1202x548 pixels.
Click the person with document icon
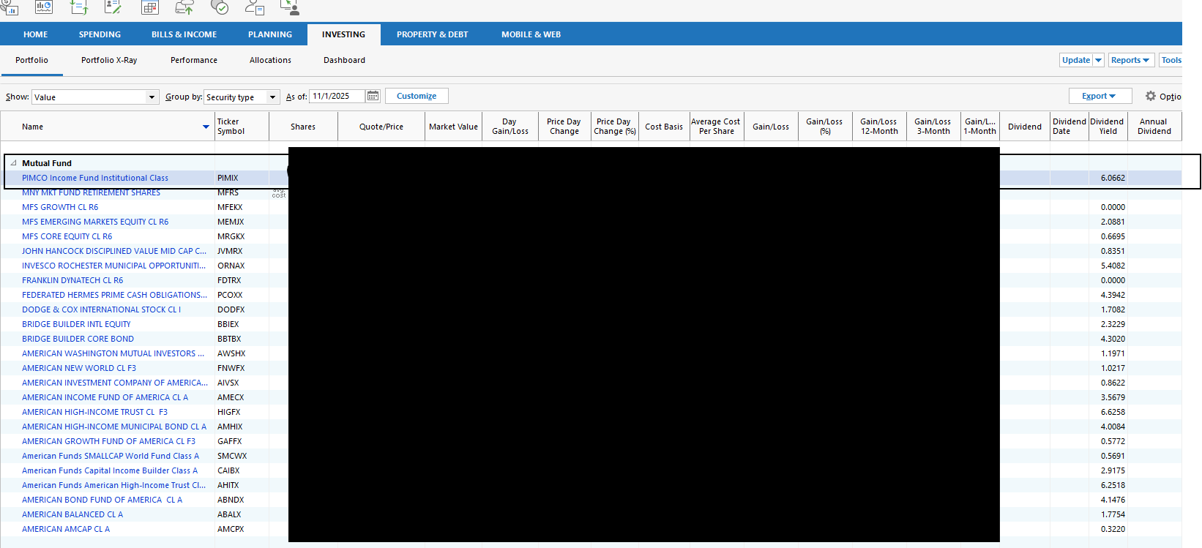click(x=255, y=7)
